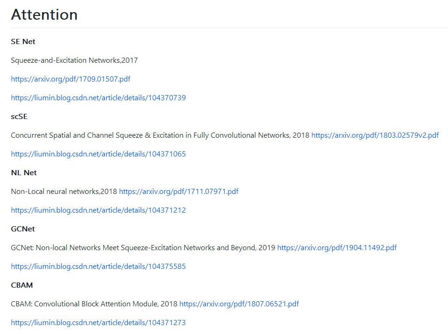
Task: Select the NL Net bold heading
Action: point(23,173)
